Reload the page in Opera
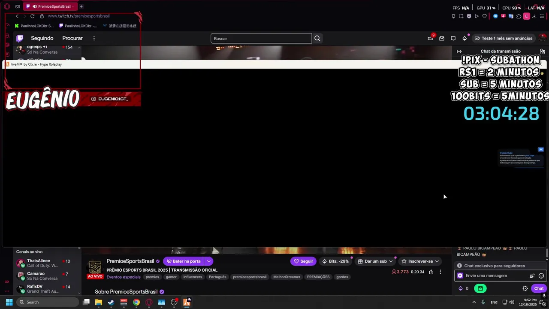Image resolution: width=549 pixels, height=309 pixels. (x=32, y=16)
